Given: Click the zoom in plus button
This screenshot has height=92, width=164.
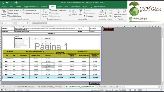Looking at the screenshot, I should 158,90.
